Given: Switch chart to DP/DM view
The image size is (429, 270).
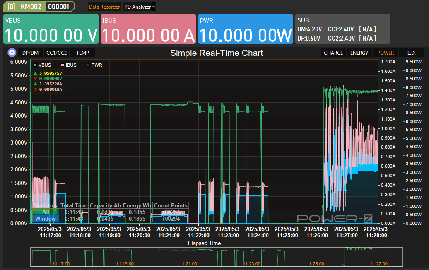Looking at the screenshot, I should [30, 53].
